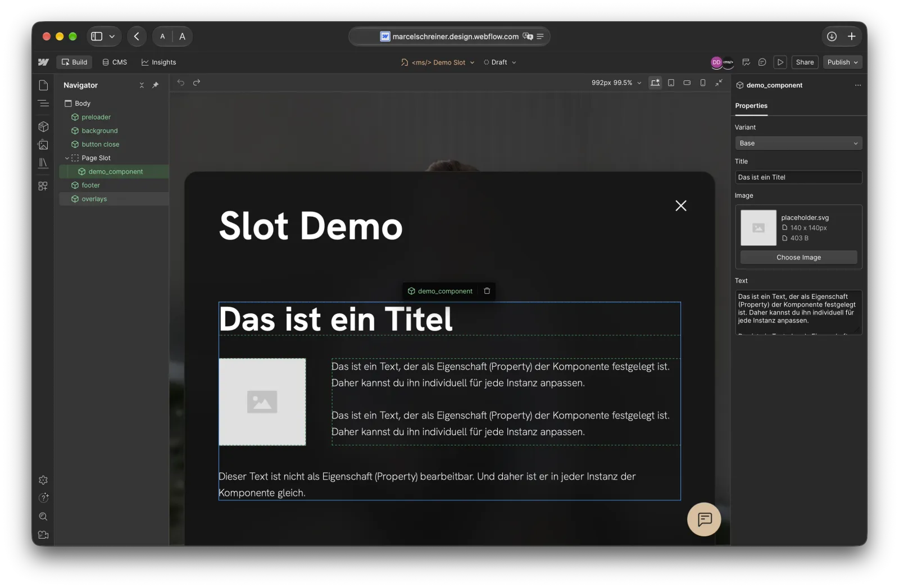
Task: Open site Settings gear in sidebar
Action: click(43, 480)
